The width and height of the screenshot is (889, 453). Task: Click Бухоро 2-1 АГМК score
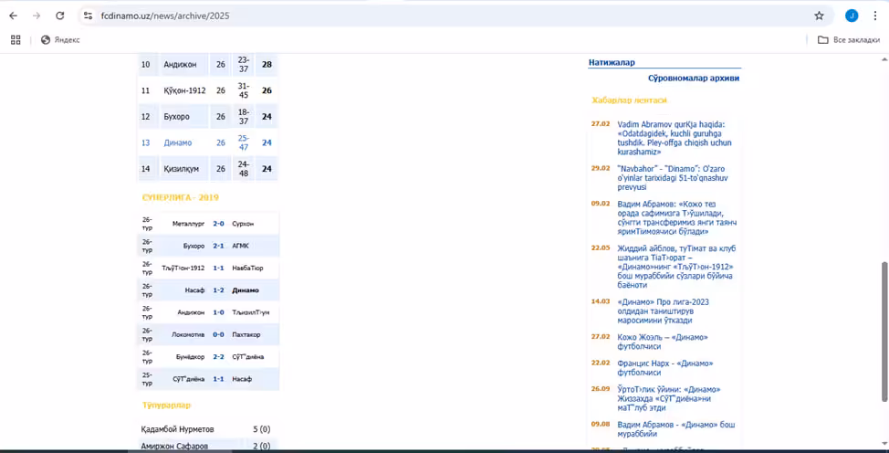tap(218, 246)
